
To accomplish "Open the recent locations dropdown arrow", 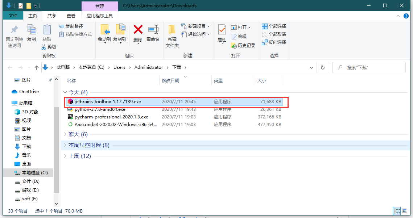I will (29, 68).
